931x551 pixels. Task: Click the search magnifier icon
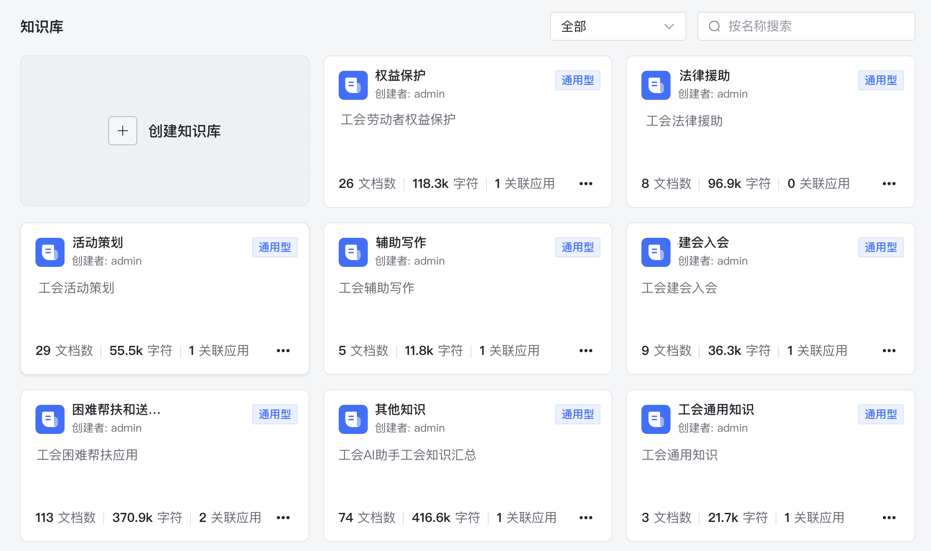(x=714, y=26)
